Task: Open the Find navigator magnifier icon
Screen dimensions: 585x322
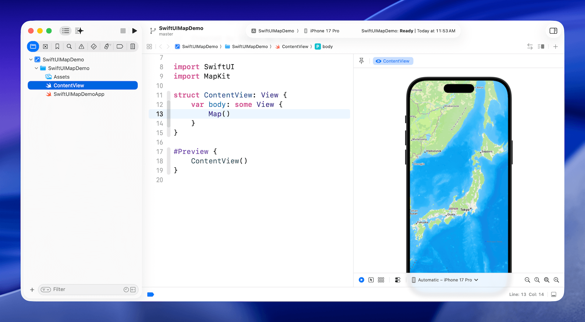Action: point(69,47)
